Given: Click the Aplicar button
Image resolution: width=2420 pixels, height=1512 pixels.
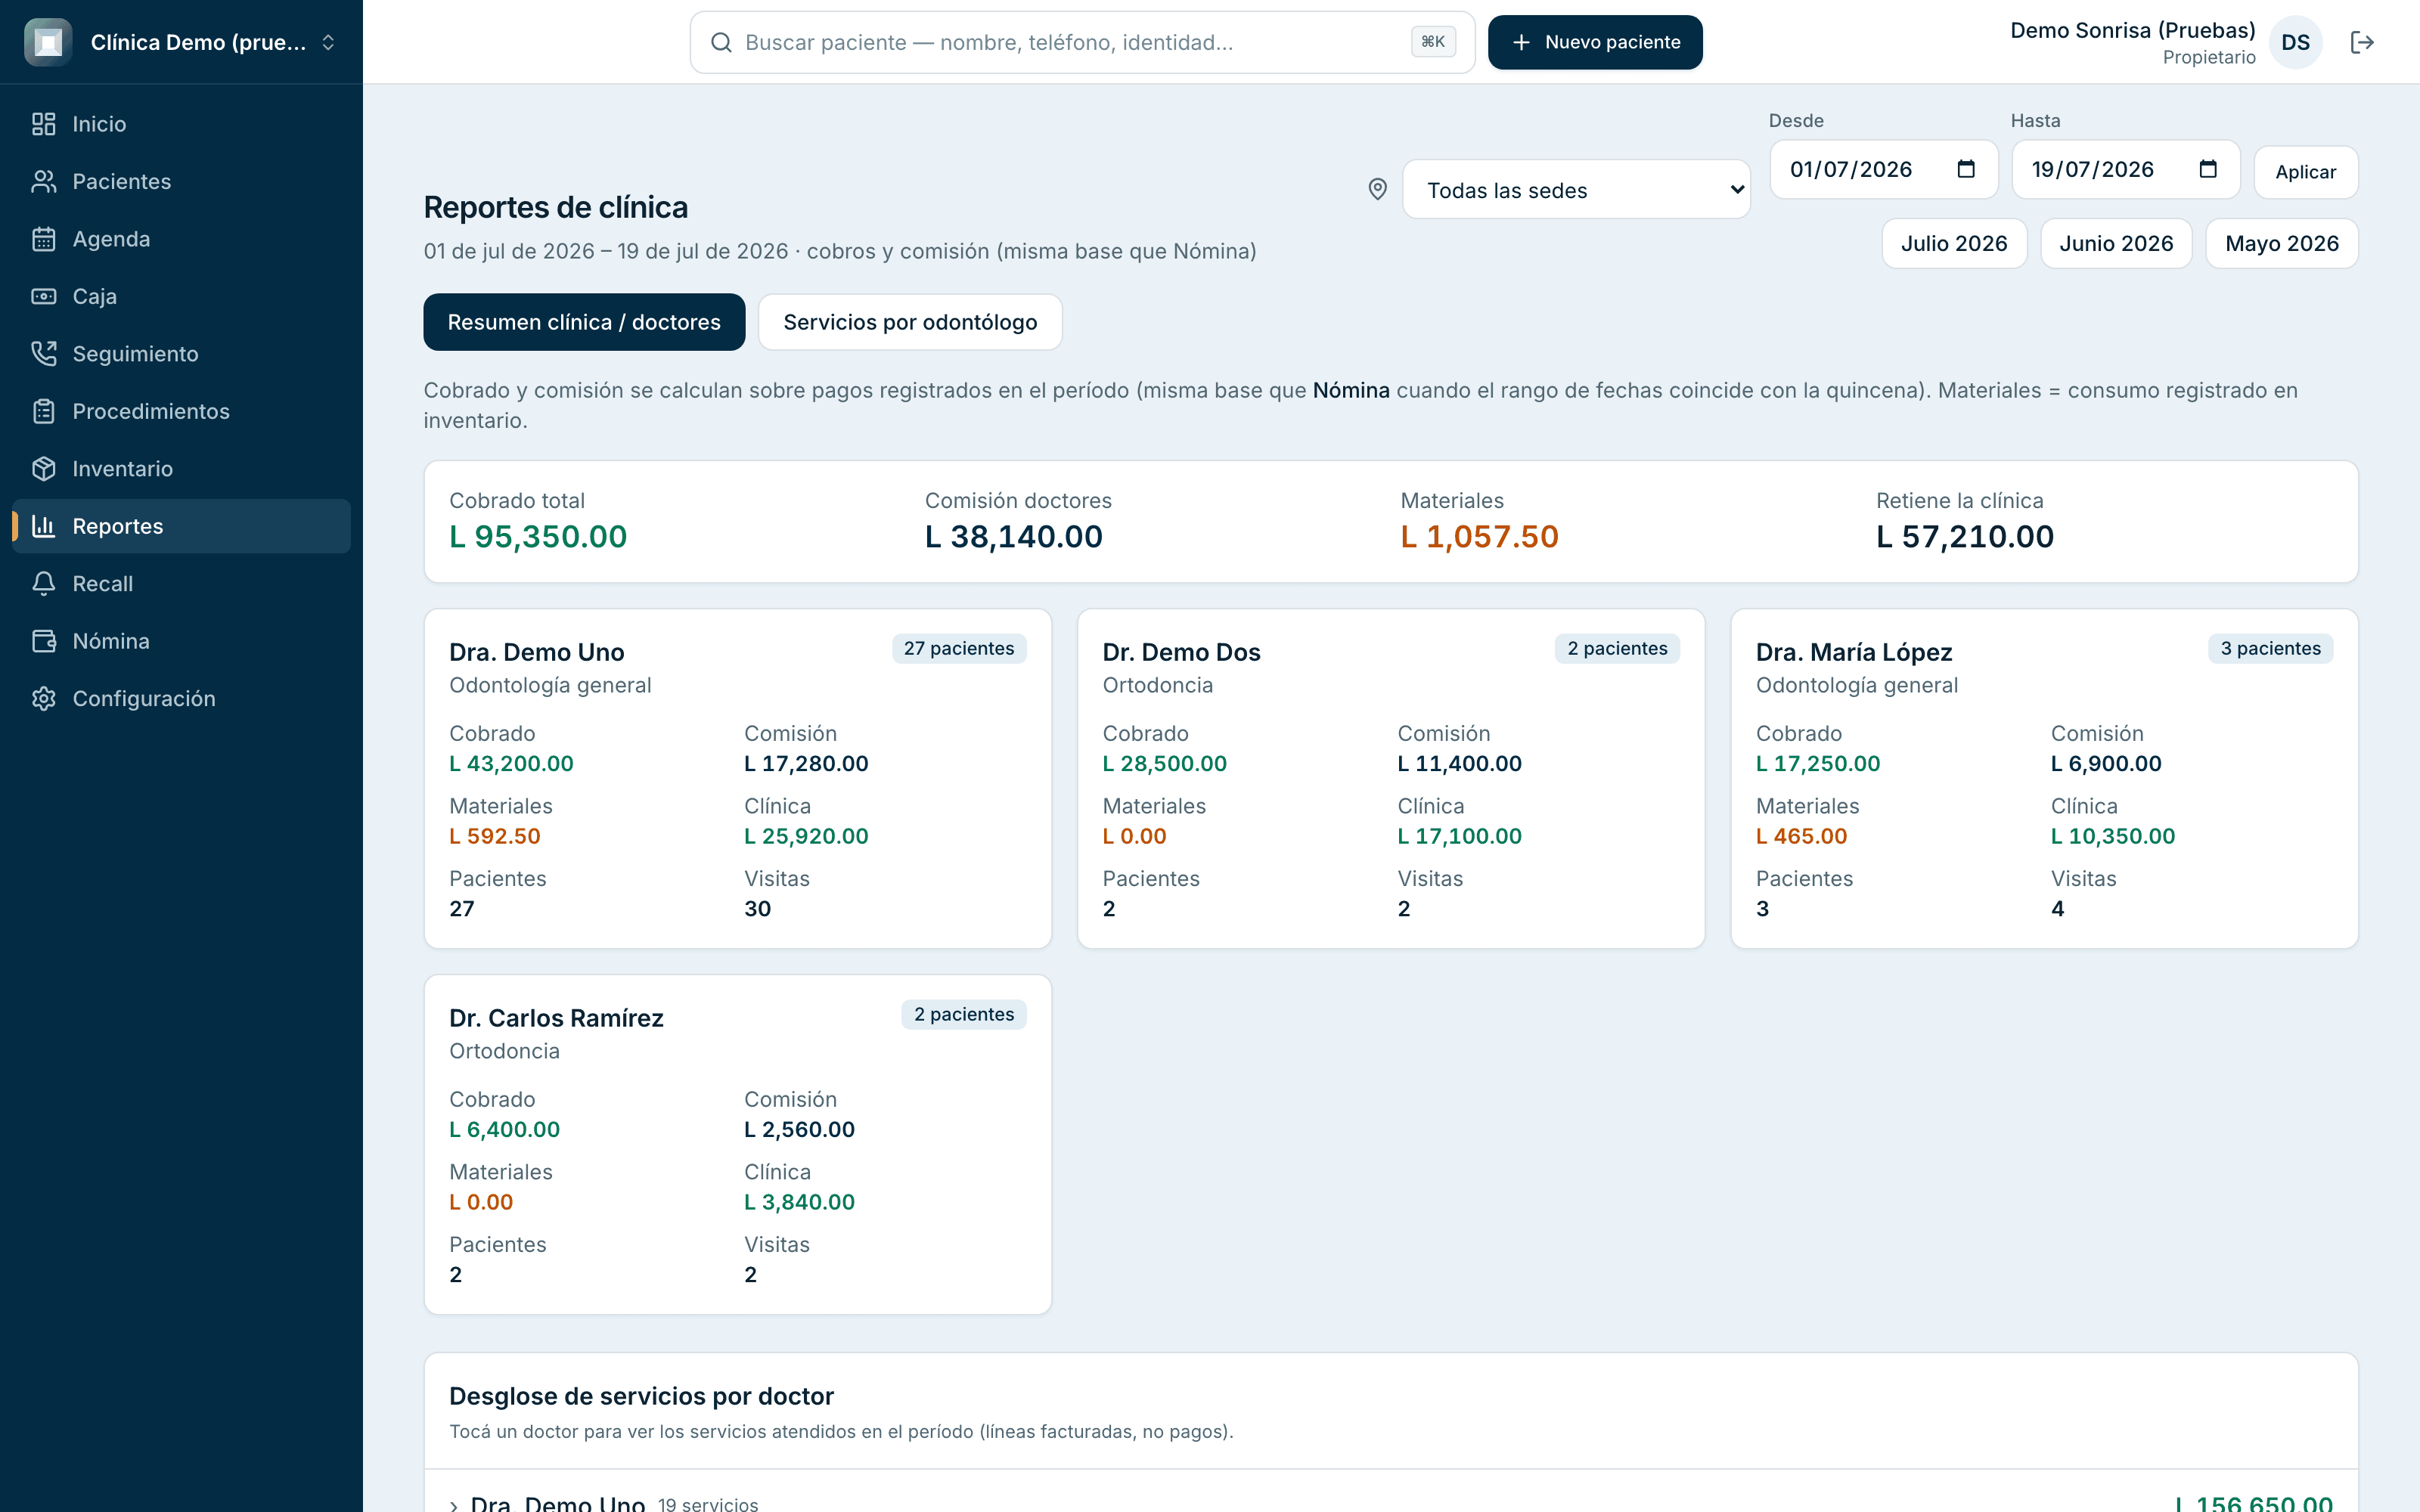Looking at the screenshot, I should click(x=2305, y=172).
